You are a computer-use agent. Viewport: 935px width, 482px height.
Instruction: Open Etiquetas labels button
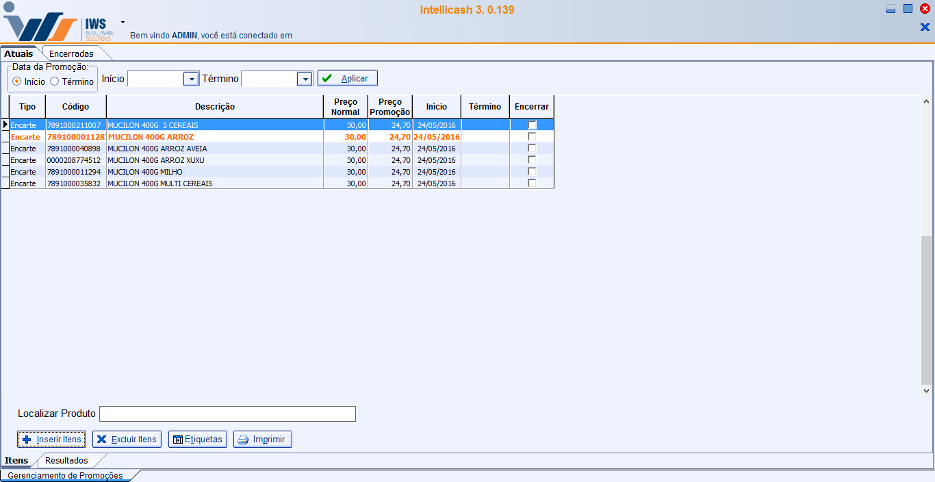click(198, 440)
